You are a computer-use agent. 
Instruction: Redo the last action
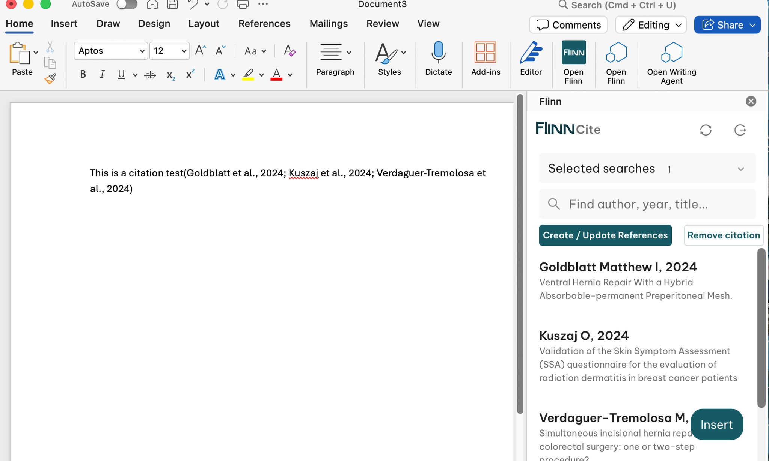223,5
